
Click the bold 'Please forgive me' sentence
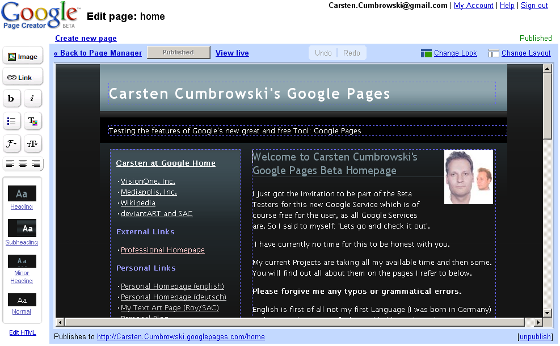[x=357, y=292]
